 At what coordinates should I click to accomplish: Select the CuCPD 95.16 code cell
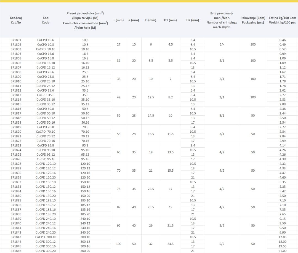46,159
